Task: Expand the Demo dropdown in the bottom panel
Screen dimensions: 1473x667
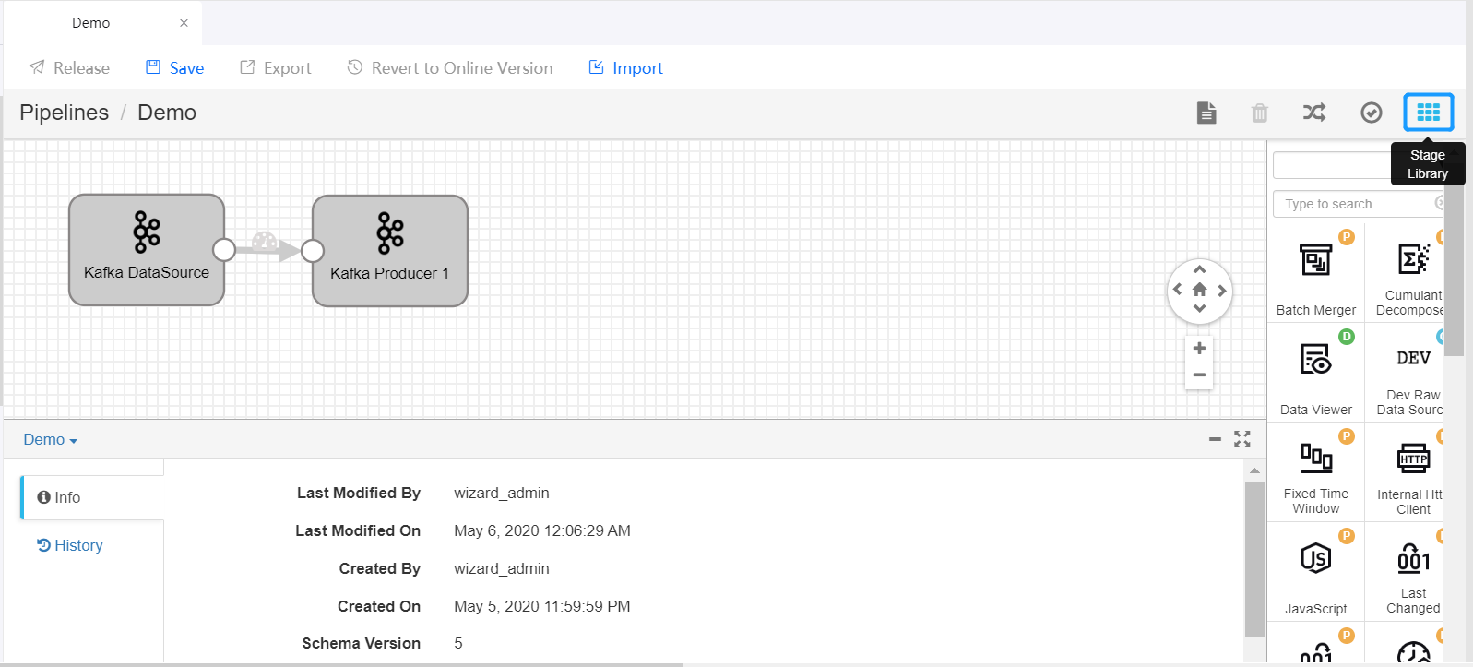Action: point(50,440)
